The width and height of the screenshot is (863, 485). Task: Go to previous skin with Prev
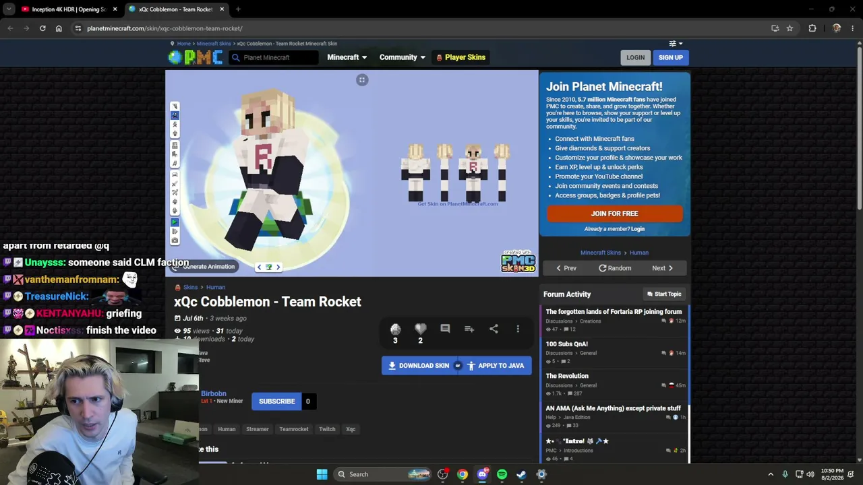(x=566, y=268)
